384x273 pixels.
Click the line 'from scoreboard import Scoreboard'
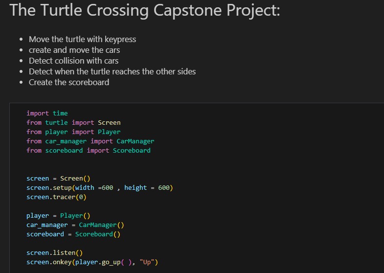89,151
